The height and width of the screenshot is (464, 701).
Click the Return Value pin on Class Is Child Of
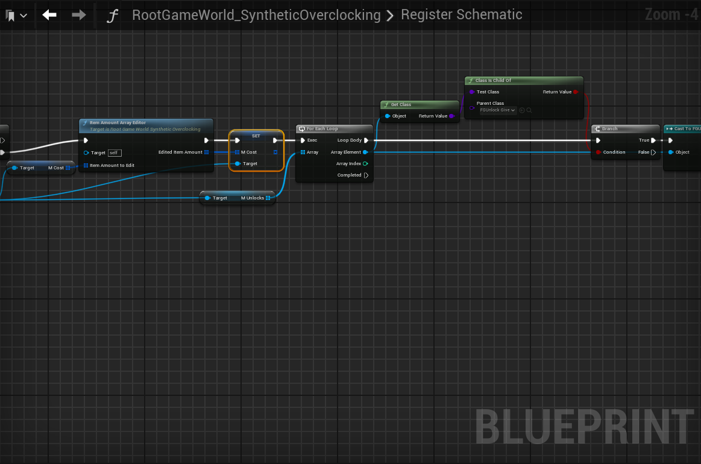[576, 92]
